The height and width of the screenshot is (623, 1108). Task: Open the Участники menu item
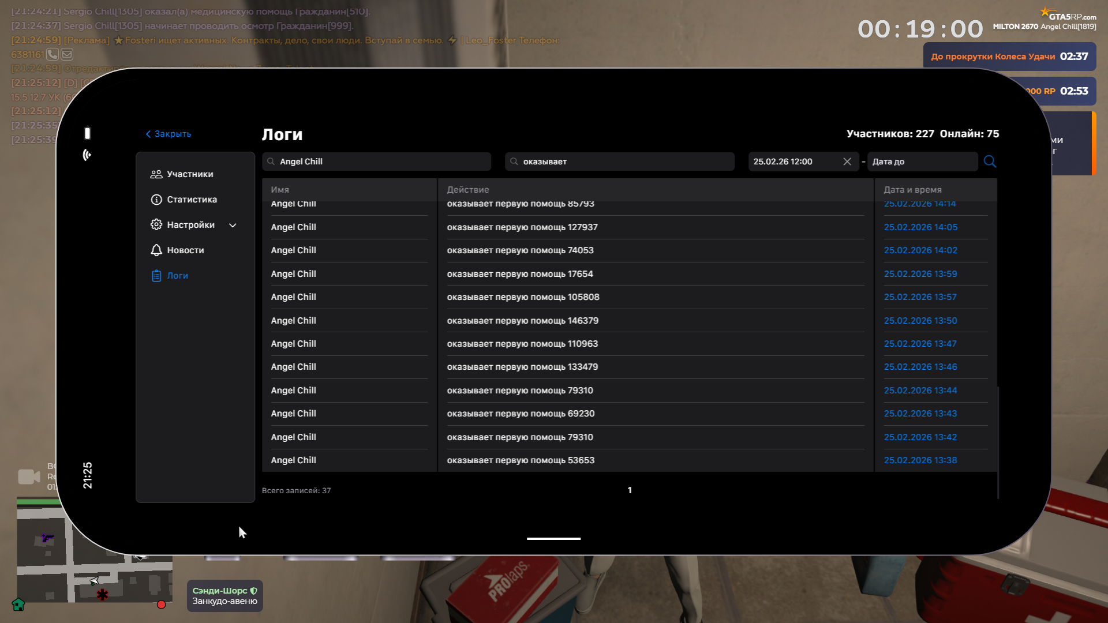tap(190, 174)
